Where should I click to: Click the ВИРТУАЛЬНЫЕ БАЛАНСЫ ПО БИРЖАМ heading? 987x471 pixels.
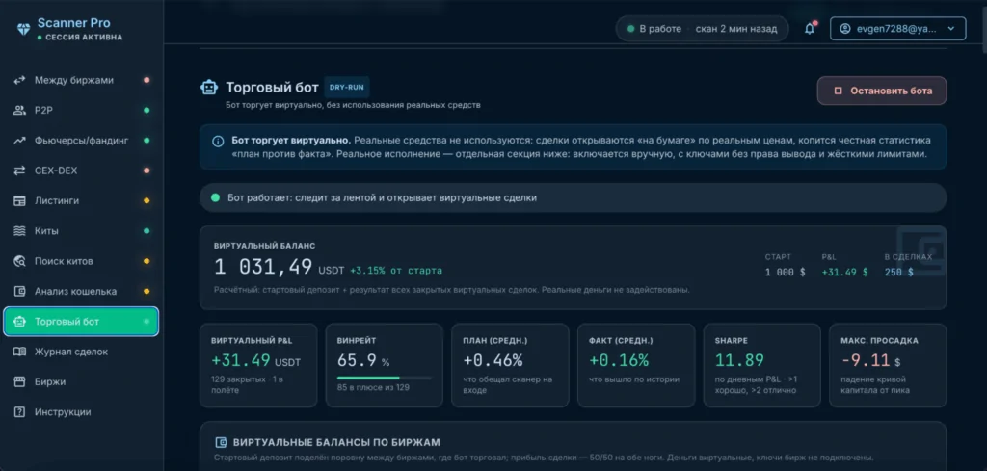pyautogui.click(x=336, y=442)
